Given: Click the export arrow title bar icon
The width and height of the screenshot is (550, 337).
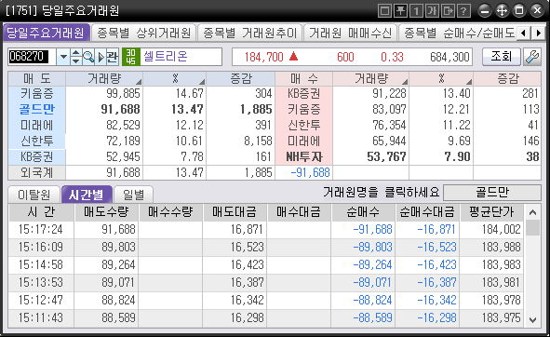Looking at the screenshot, I should coord(448,11).
